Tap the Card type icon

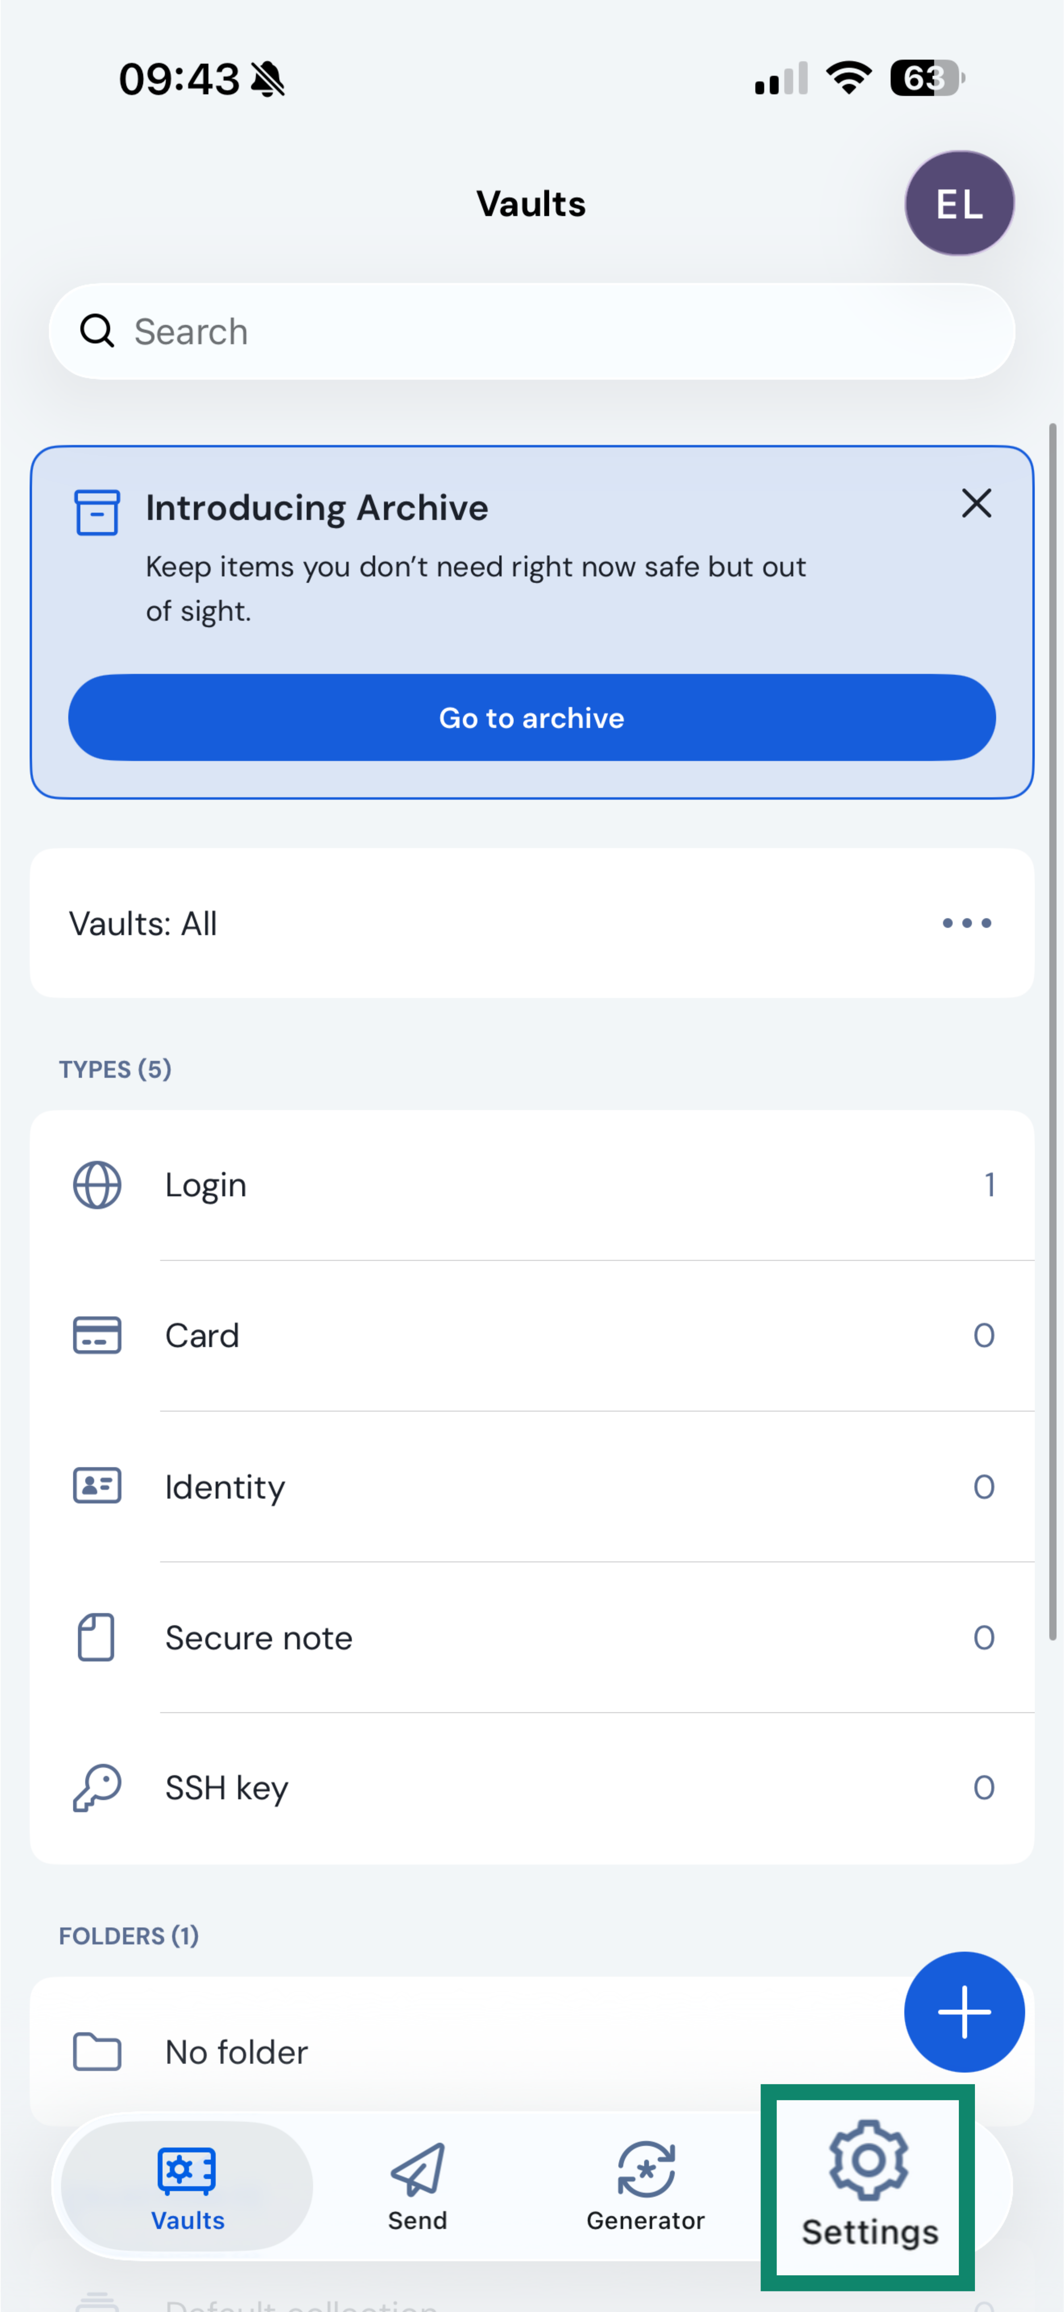97,1335
